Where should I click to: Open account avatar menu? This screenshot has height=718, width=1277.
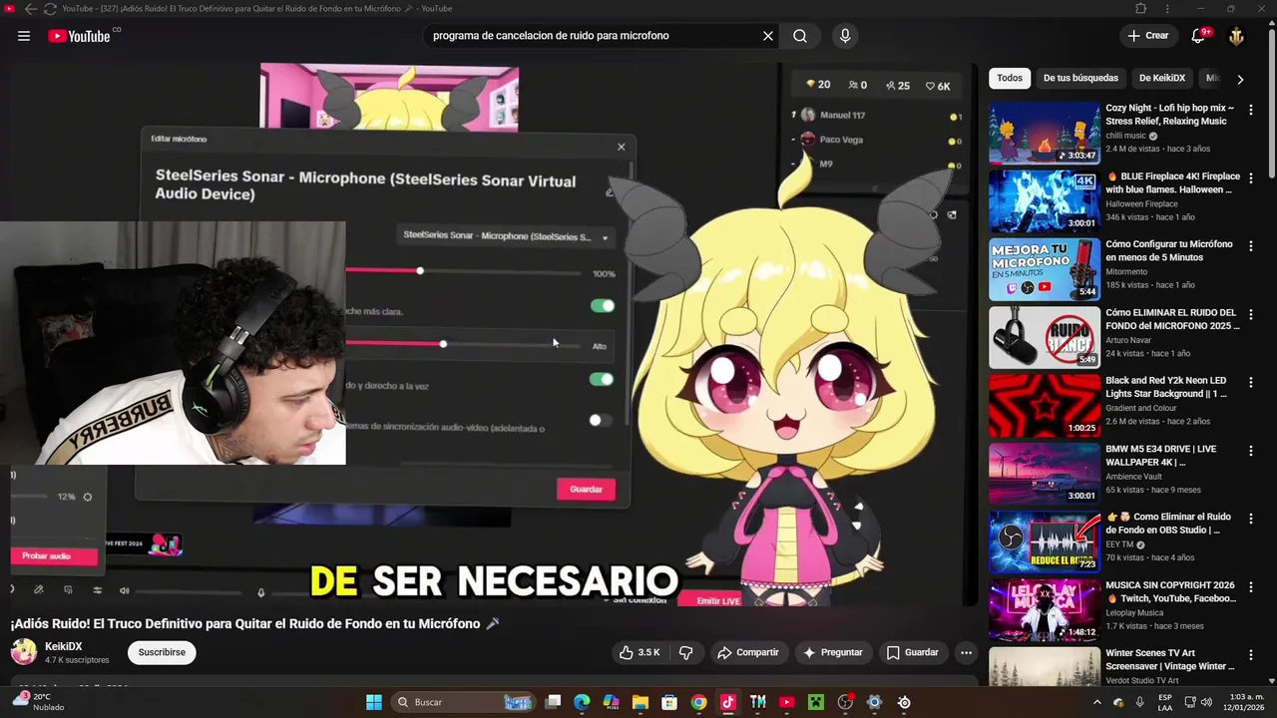(1236, 36)
